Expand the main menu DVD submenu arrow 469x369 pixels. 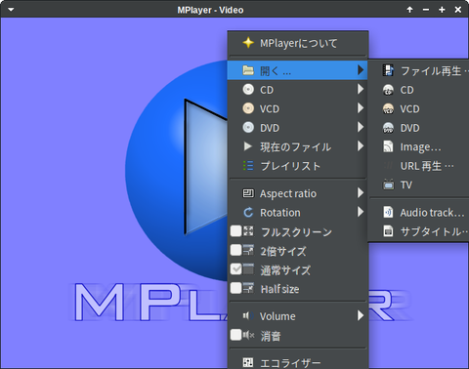(x=361, y=127)
